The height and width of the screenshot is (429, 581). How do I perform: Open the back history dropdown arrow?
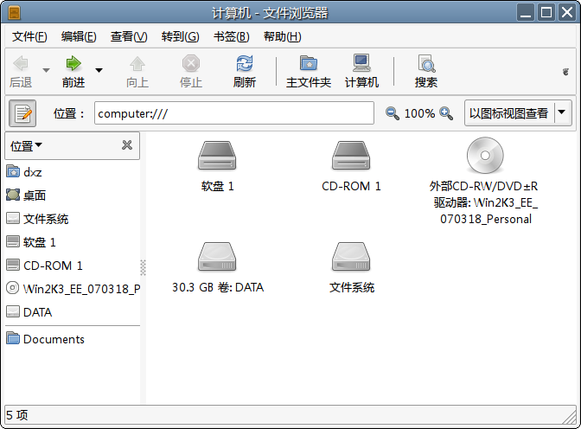click(47, 70)
